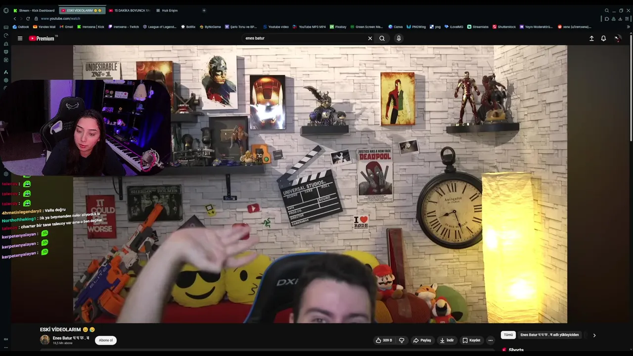The height and width of the screenshot is (356, 633).
Task: Open the more actions (three dots) menu
Action: tap(490, 340)
